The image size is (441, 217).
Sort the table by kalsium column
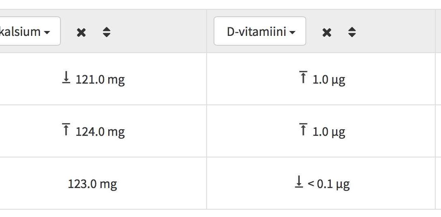pyautogui.click(x=107, y=32)
